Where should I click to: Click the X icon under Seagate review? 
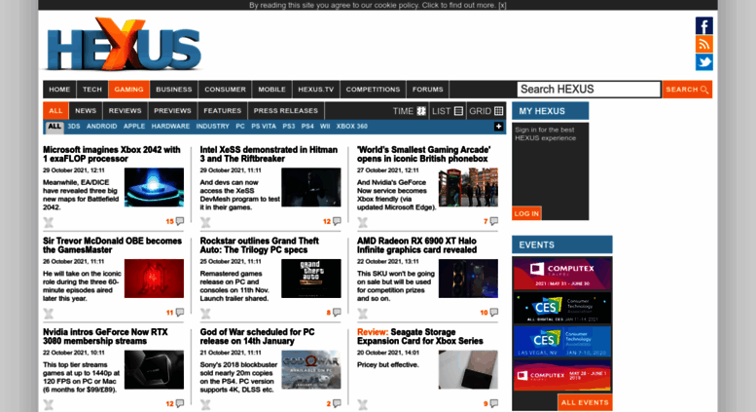pyautogui.click(x=363, y=405)
